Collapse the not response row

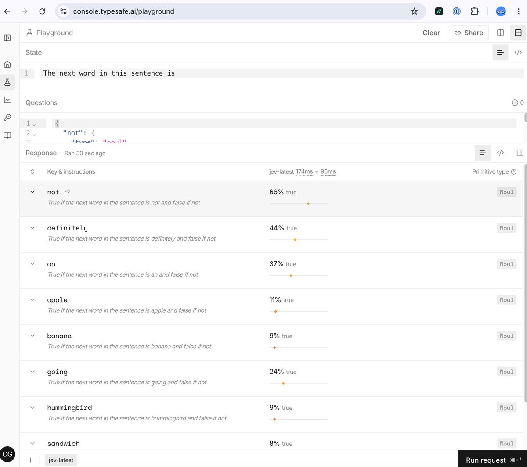[32, 192]
